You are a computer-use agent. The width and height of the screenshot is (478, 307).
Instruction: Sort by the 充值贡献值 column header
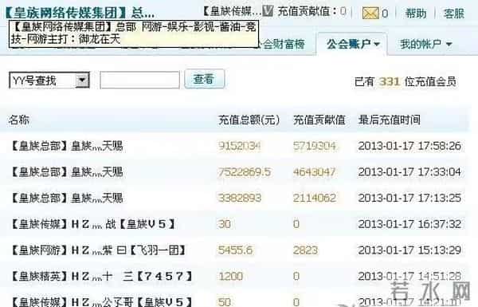point(319,120)
